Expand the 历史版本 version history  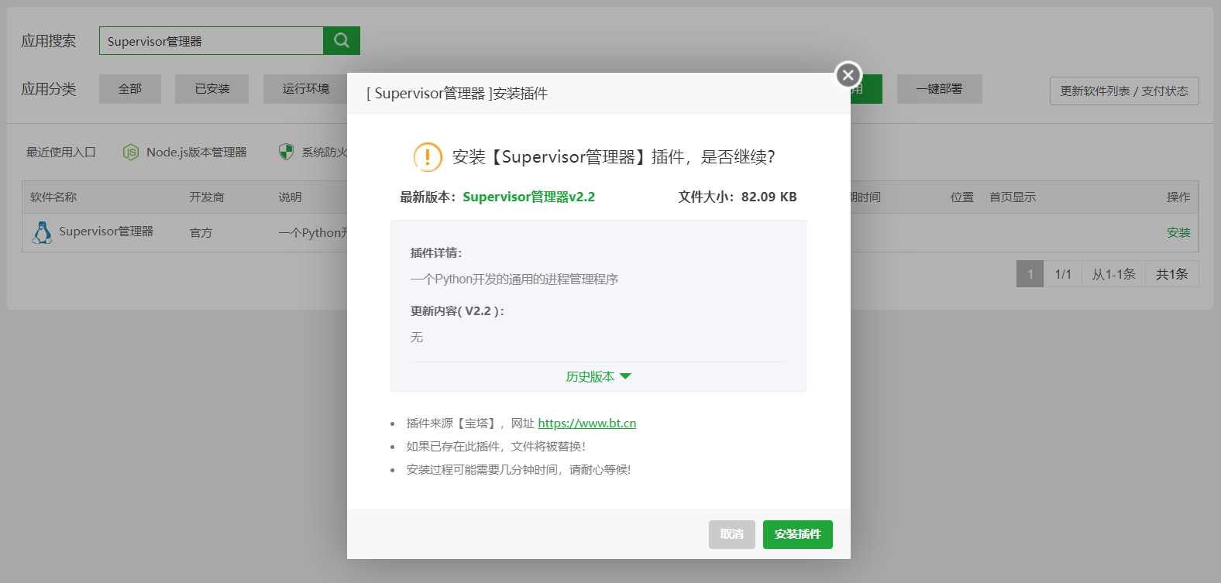click(597, 377)
